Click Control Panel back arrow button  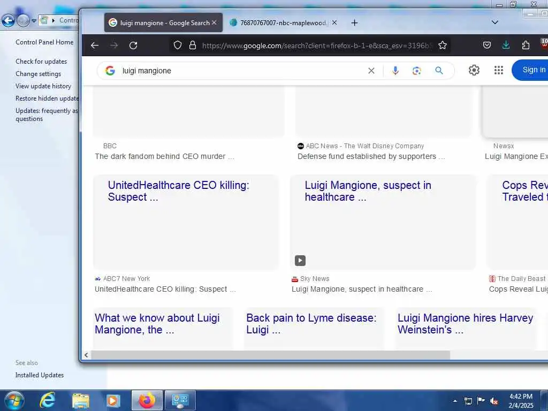click(8, 21)
